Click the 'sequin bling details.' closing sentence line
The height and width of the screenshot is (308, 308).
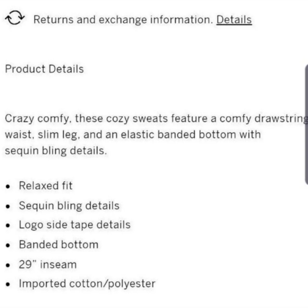pyautogui.click(x=56, y=151)
